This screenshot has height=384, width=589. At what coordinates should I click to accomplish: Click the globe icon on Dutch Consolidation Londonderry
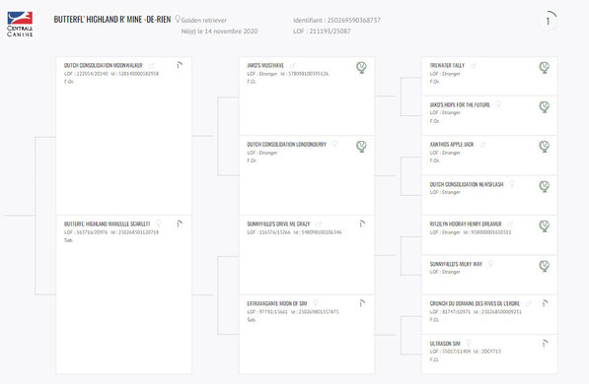361,147
